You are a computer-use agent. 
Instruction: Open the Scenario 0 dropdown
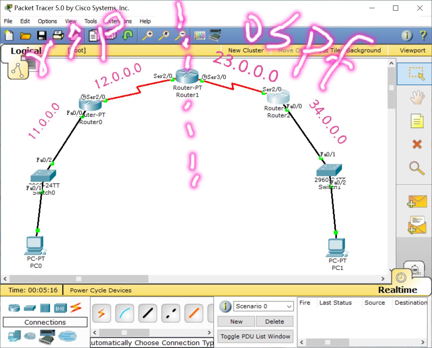click(x=263, y=306)
